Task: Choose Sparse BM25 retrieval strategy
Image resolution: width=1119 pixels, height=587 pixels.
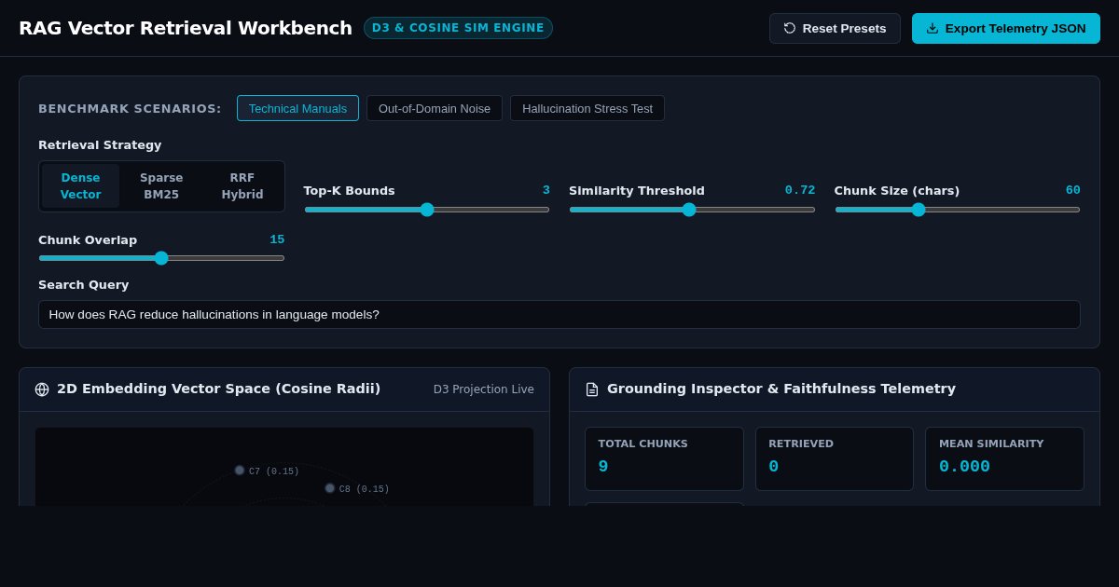Action: coord(161,186)
